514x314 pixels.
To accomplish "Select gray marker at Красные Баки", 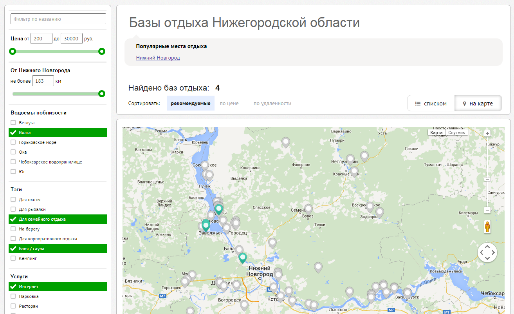I will click(x=354, y=171).
